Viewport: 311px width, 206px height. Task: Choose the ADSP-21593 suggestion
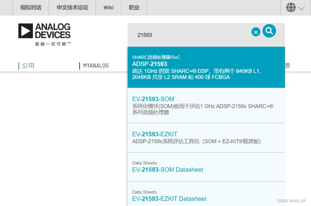coord(206,67)
